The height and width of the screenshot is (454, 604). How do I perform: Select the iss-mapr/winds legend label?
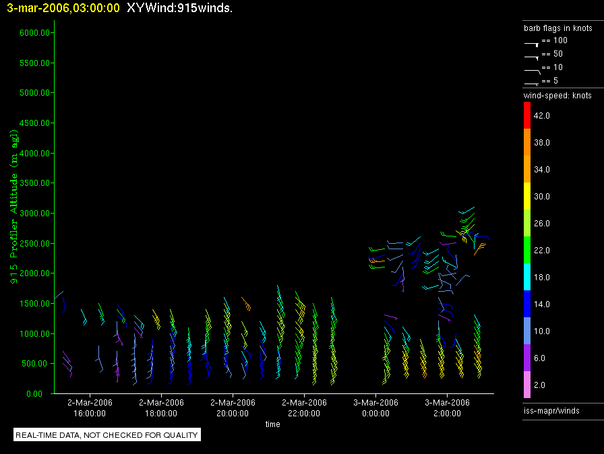[x=551, y=410]
